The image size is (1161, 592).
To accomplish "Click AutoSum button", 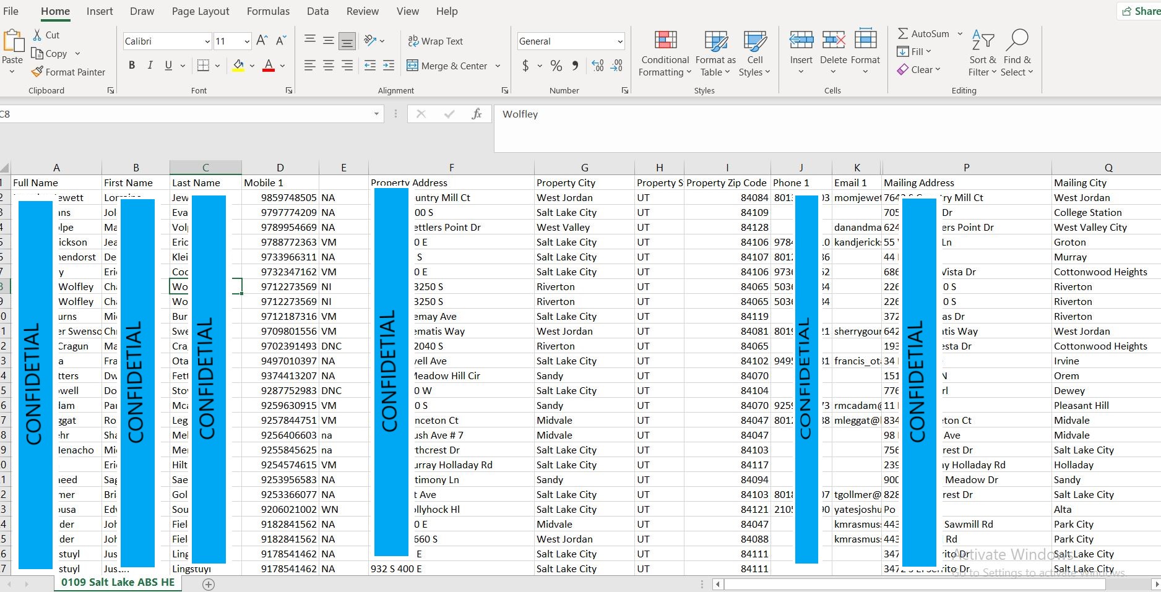I will point(923,34).
